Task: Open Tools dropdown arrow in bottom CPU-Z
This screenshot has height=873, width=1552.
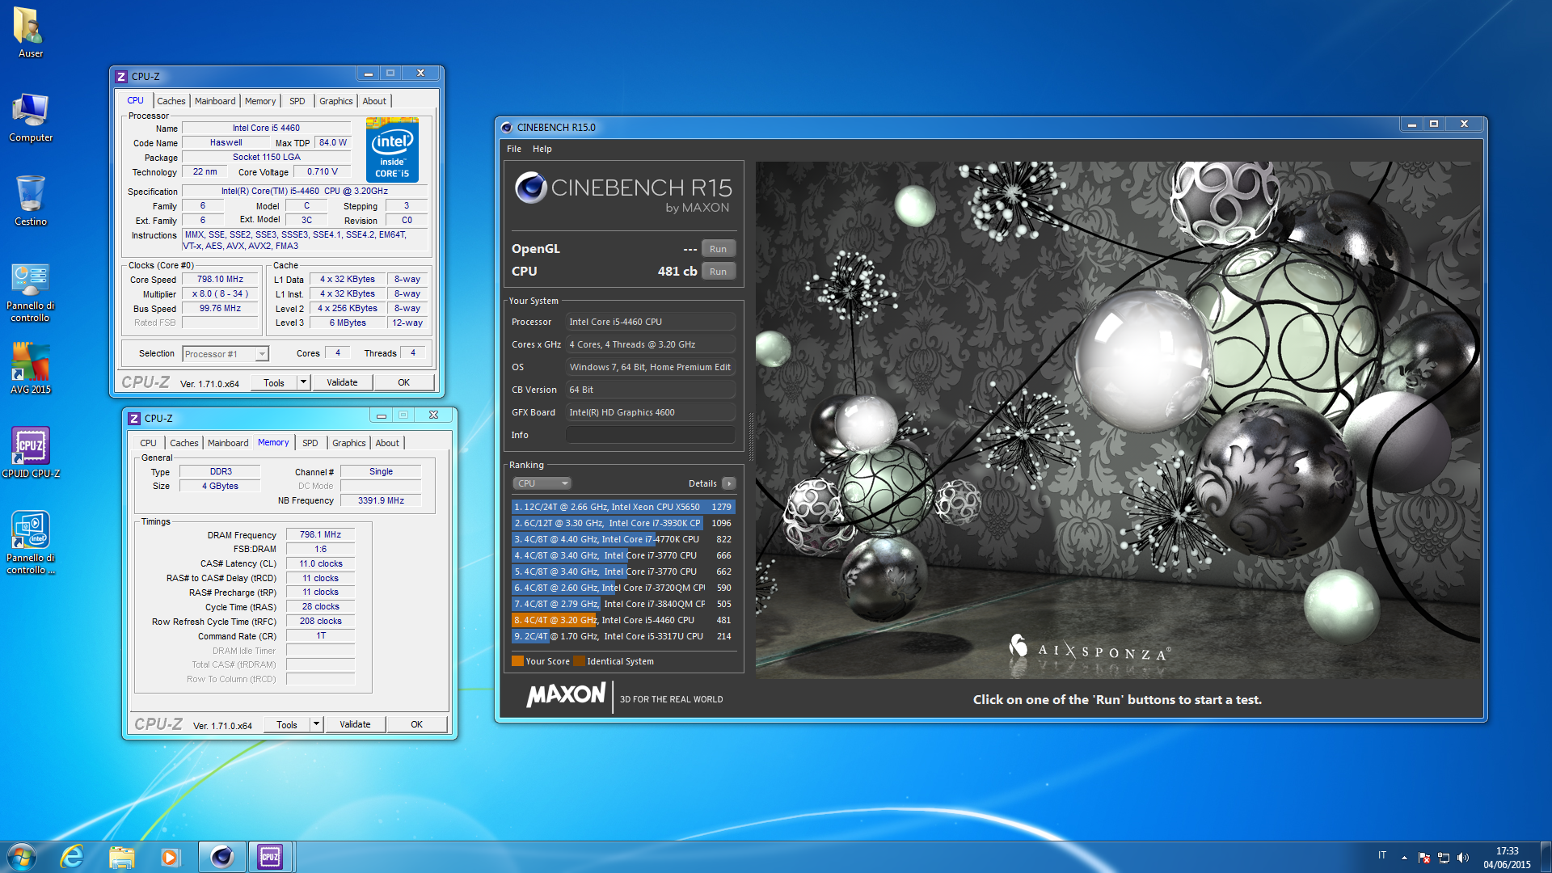Action: point(317,725)
